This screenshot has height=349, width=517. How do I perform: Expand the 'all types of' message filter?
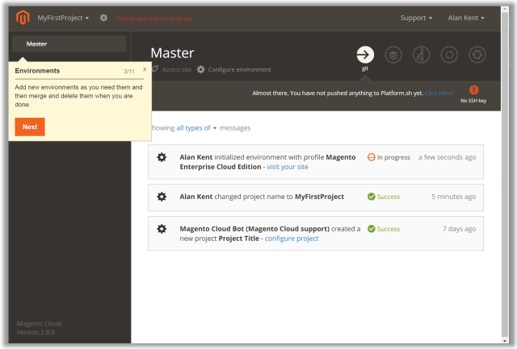point(196,127)
